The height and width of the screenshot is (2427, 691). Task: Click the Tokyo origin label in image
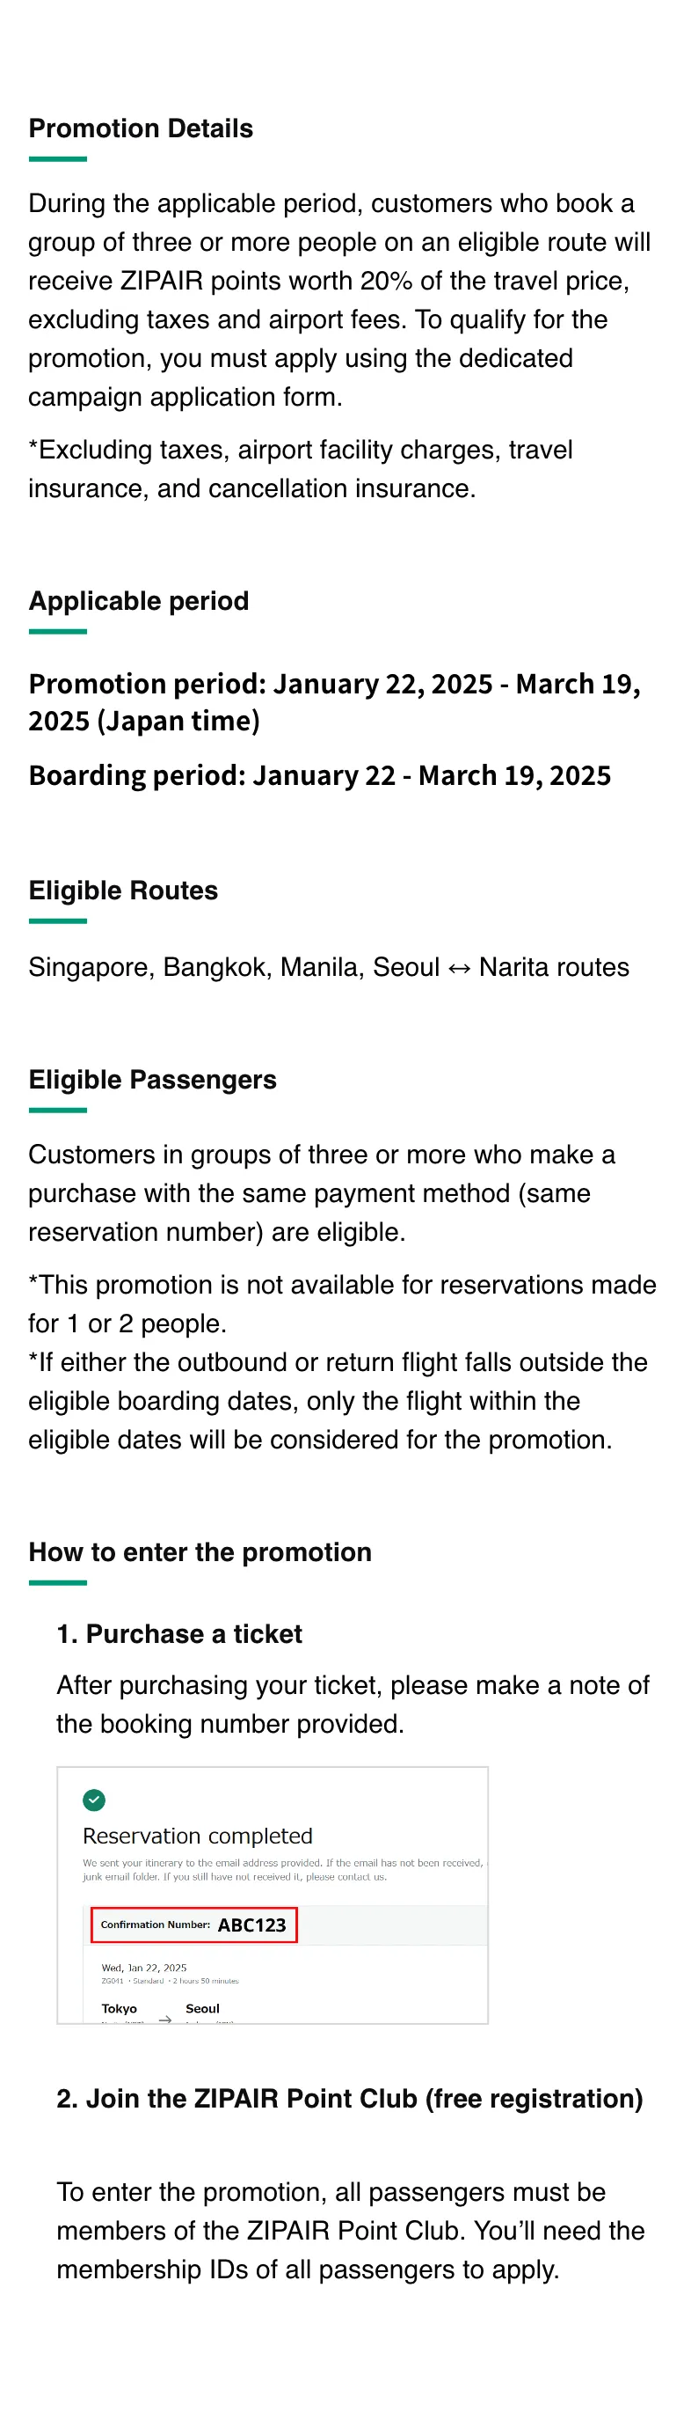(x=120, y=2009)
